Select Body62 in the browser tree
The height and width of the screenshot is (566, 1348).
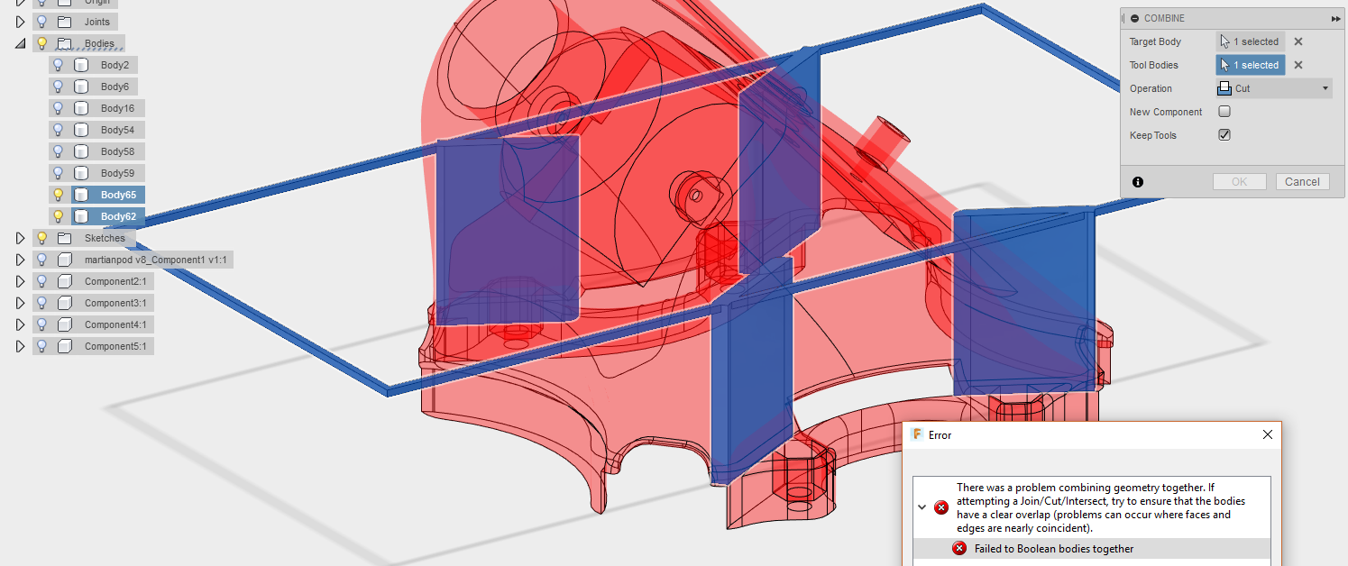[x=117, y=215]
